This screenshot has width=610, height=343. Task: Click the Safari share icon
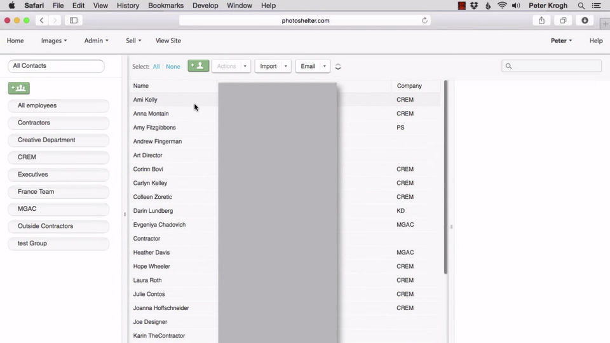(541, 20)
